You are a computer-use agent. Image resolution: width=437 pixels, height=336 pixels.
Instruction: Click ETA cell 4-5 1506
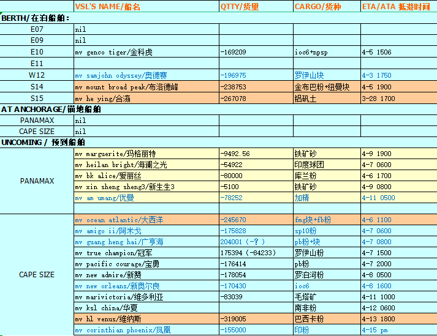(399, 52)
